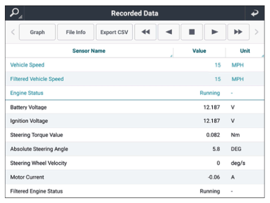Click the deg/s unit cell
This screenshot has width=270, height=203.
pos(238,163)
